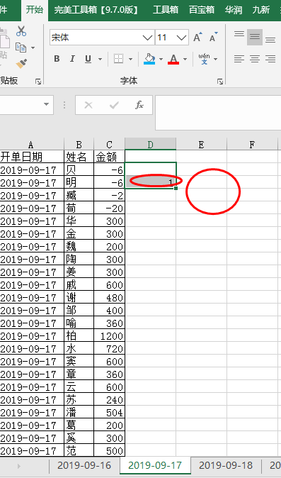Align text to middle vertically
281x478 pixels.
point(255,37)
